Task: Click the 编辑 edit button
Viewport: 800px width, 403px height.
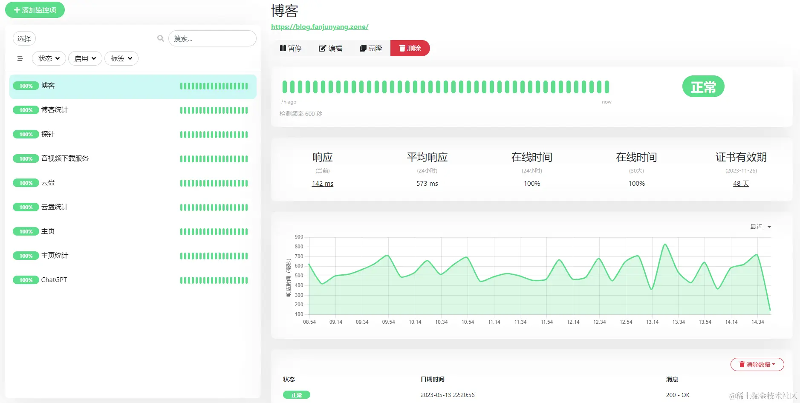Action: [x=330, y=48]
